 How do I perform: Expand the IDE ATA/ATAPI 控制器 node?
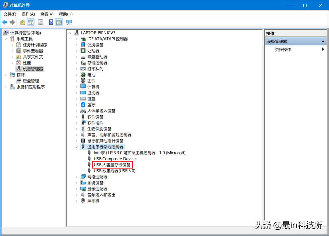coord(77,39)
